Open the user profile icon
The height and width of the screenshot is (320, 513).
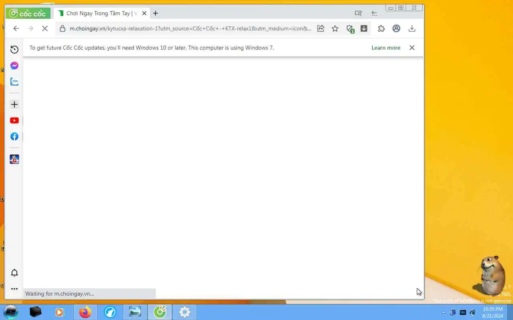coord(396,28)
